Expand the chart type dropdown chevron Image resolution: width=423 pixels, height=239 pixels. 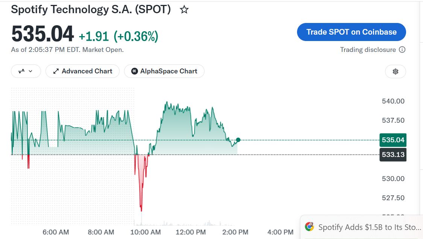pyautogui.click(x=30, y=71)
